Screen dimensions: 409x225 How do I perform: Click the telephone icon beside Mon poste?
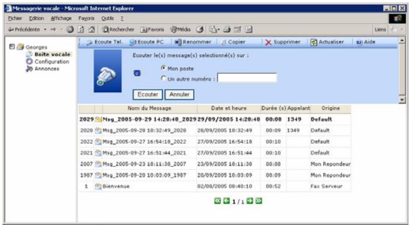point(137,73)
